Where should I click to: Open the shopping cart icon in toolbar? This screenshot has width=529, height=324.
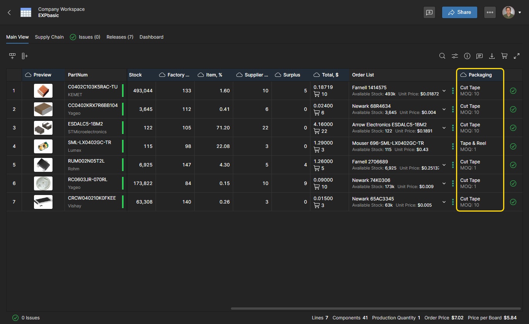pyautogui.click(x=504, y=56)
